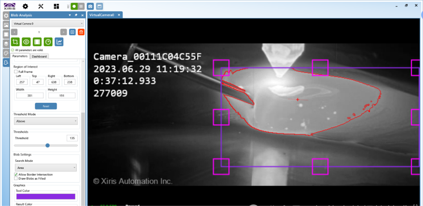Open the film strip sidebar tab
The width and height of the screenshot is (423, 206).
(6, 34)
